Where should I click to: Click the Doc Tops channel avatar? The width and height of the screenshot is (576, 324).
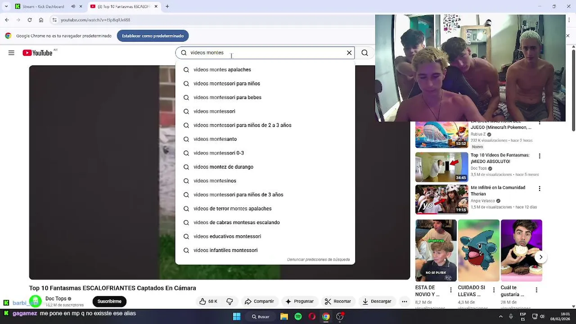[36, 301]
